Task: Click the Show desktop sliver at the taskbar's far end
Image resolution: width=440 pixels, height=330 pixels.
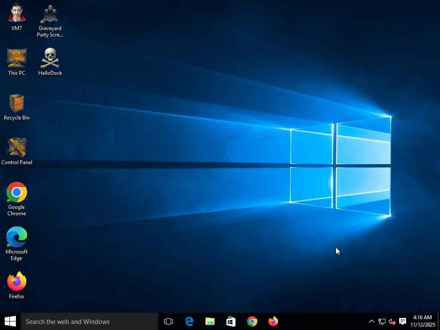Action: click(x=439, y=321)
